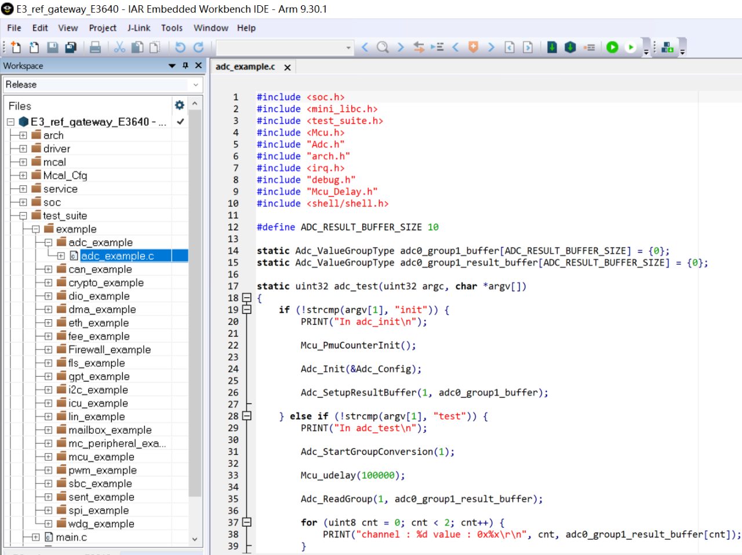Start Download and Debug with green play

tap(612, 48)
